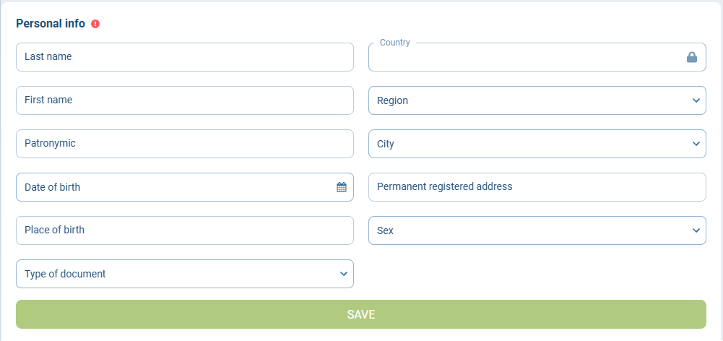The width and height of the screenshot is (723, 341).
Task: Click the Date of birth text field
Action: (173, 187)
